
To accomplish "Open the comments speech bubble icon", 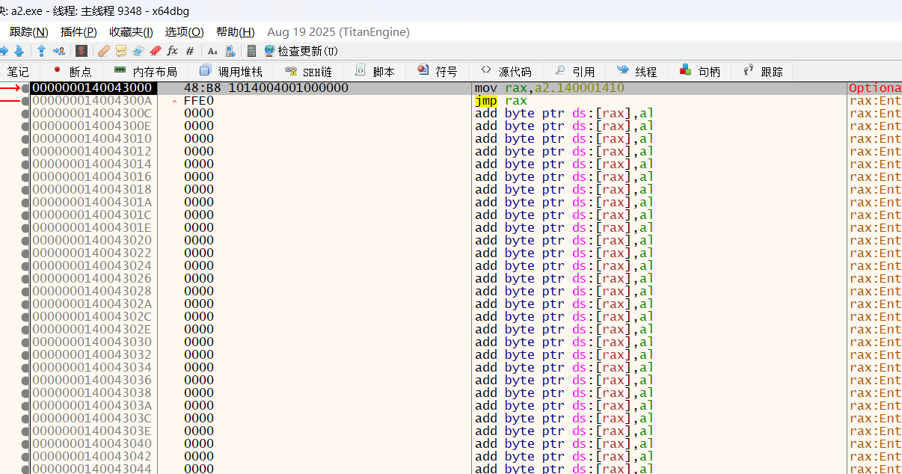I will tap(121, 51).
